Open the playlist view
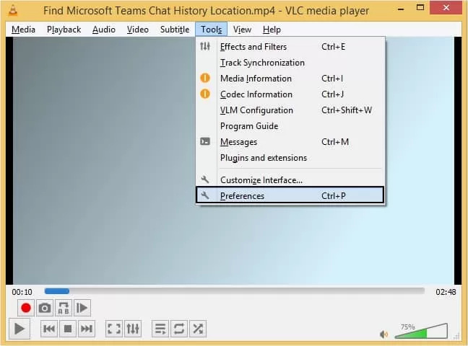468x346 pixels. [160, 329]
